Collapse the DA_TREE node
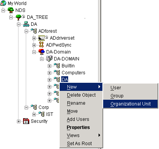This screenshot has width=159, height=149. [x=11, y=17]
